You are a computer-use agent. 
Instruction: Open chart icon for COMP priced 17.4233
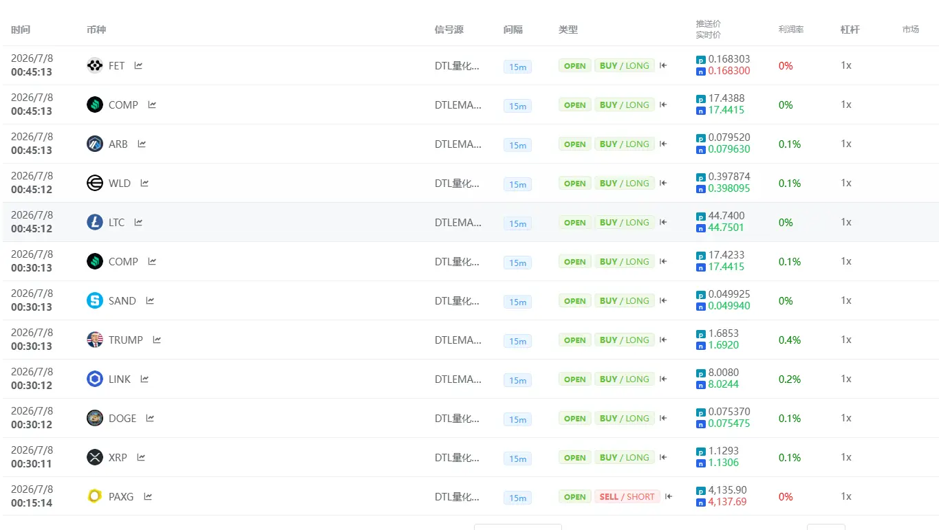[152, 261]
